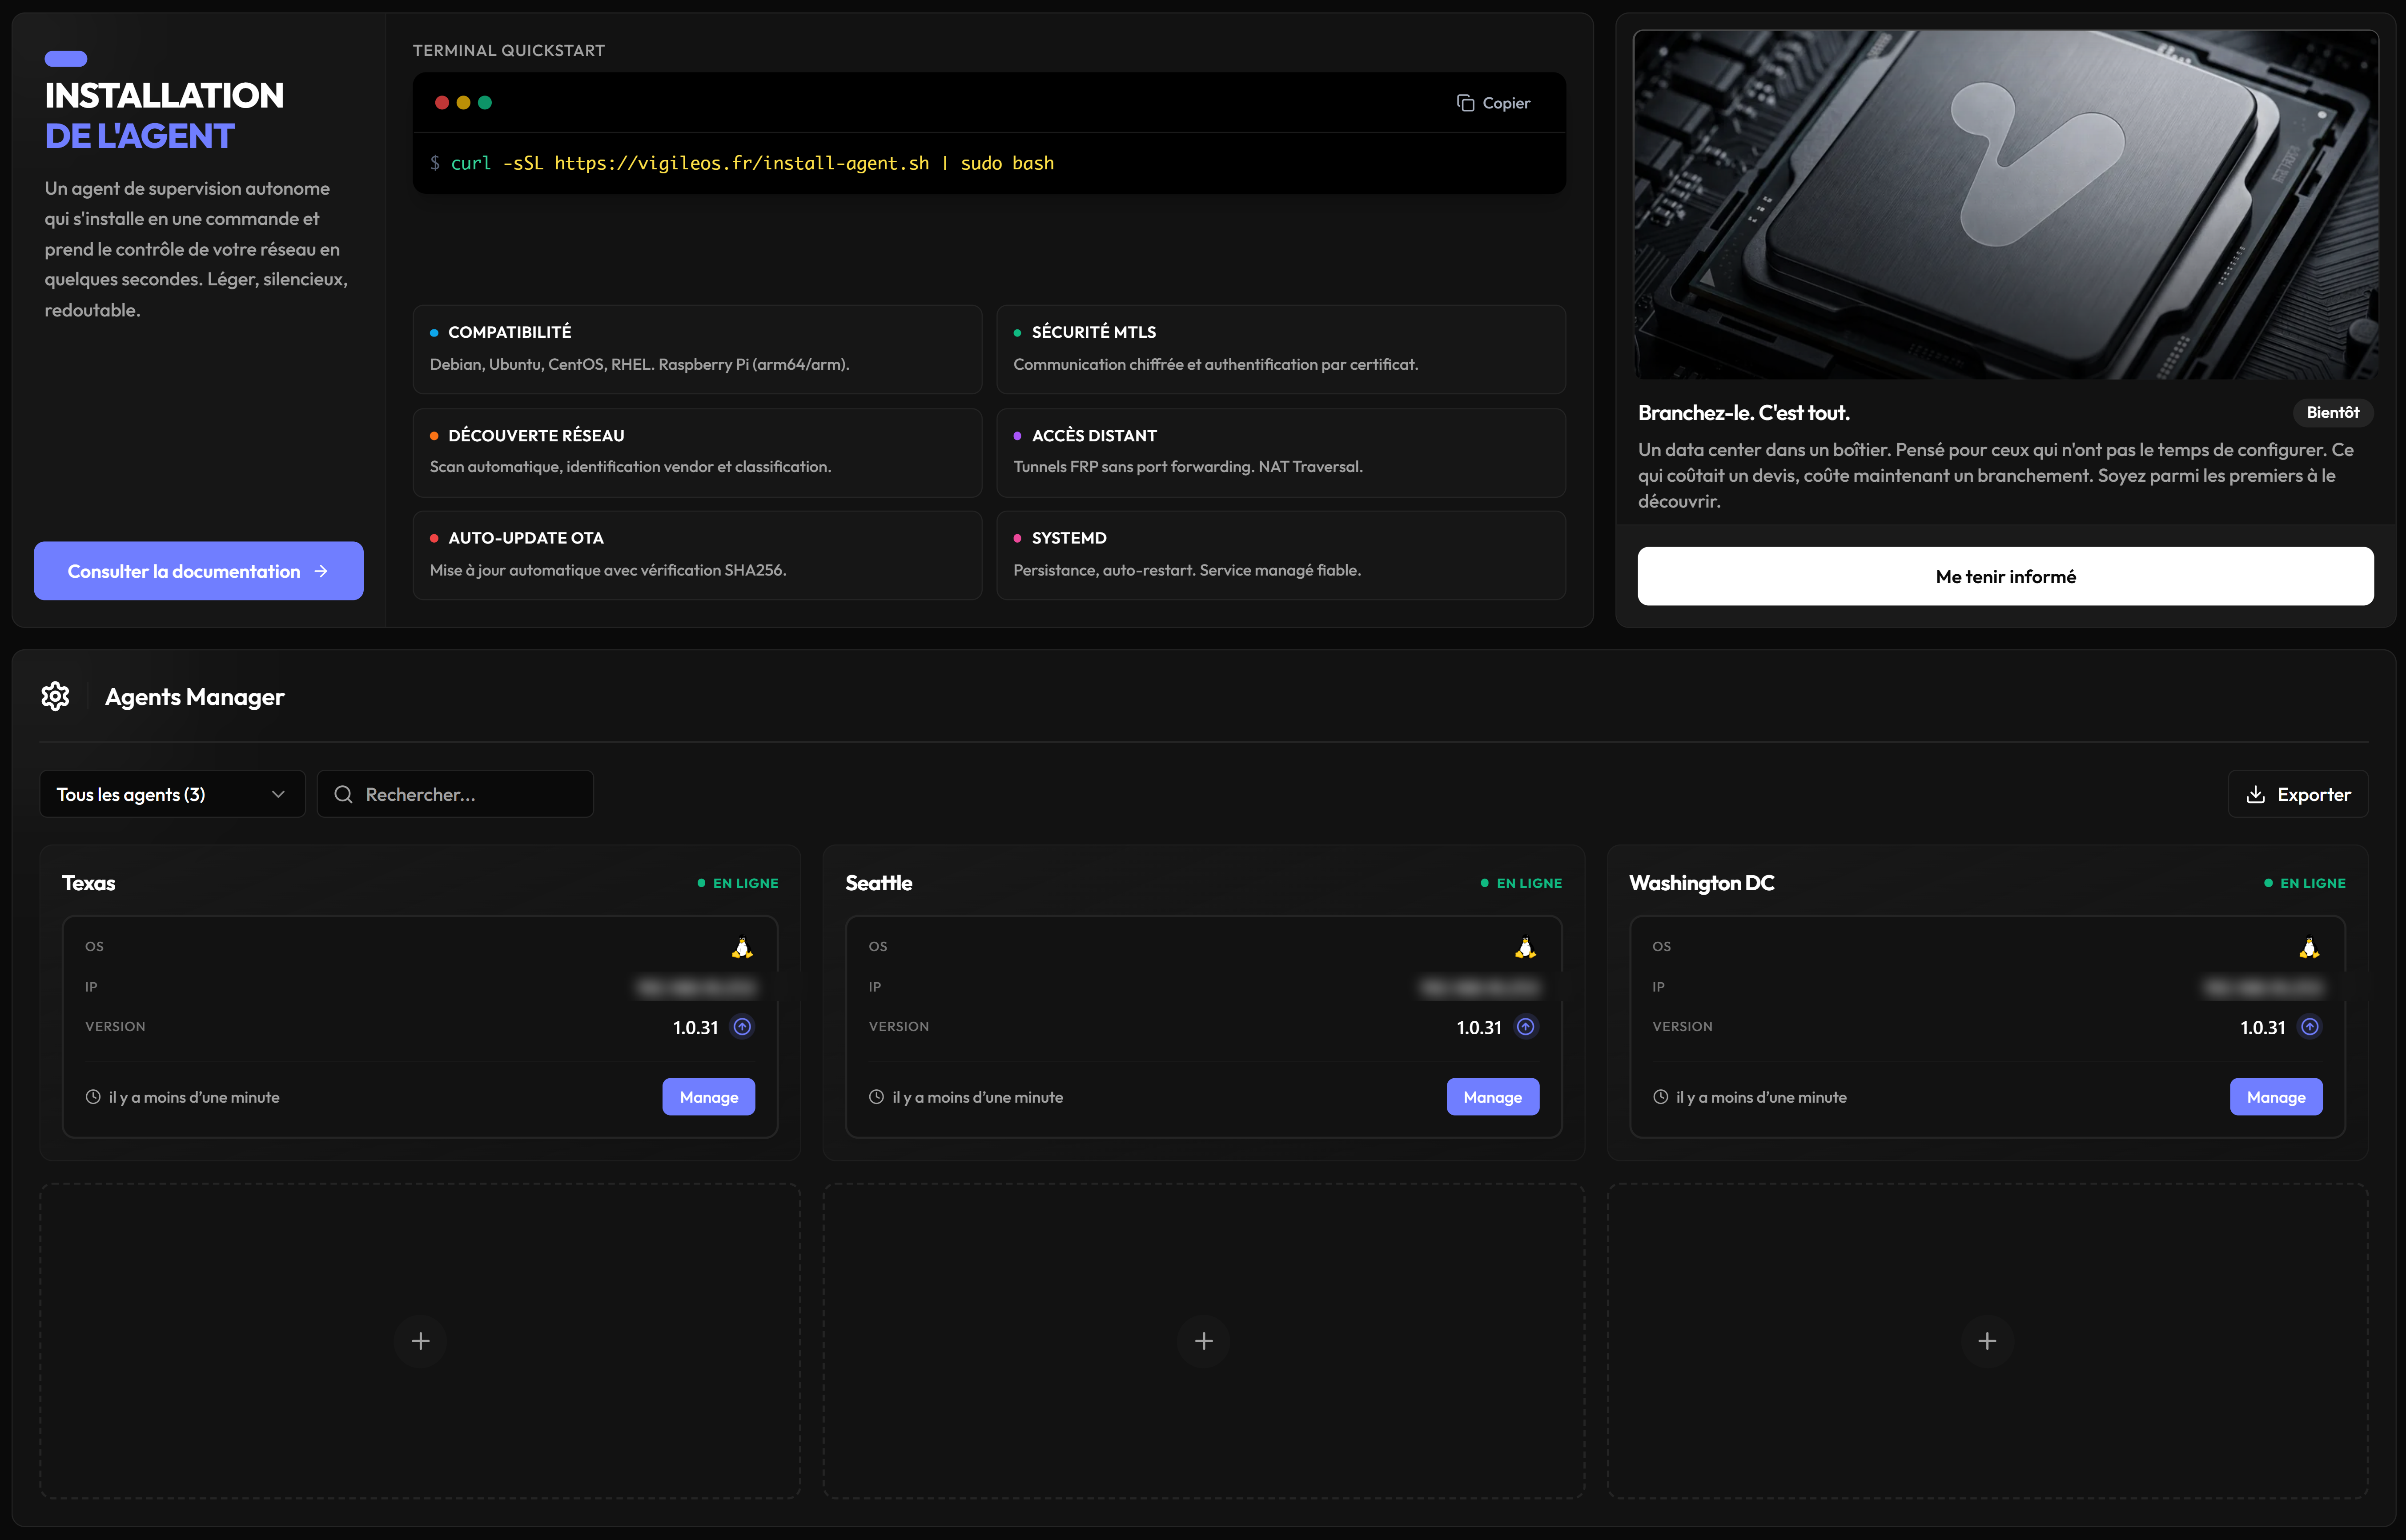Image resolution: width=2406 pixels, height=1540 pixels.
Task: Click EN LIGNE status on Washington DC card
Action: coord(2304,883)
